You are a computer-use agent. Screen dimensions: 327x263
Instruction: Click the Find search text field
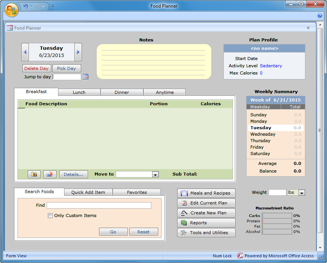pyautogui.click(x=99, y=205)
